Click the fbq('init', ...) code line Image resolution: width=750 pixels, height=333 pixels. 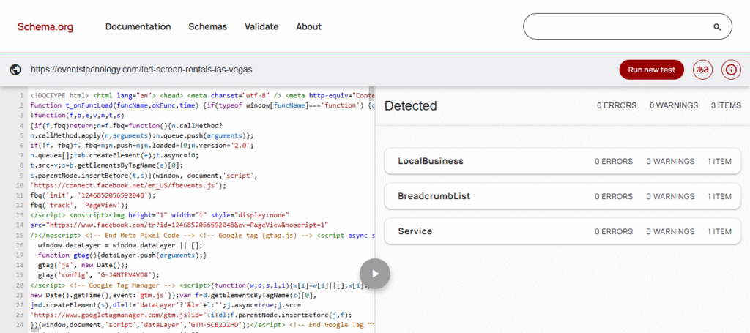(93, 195)
